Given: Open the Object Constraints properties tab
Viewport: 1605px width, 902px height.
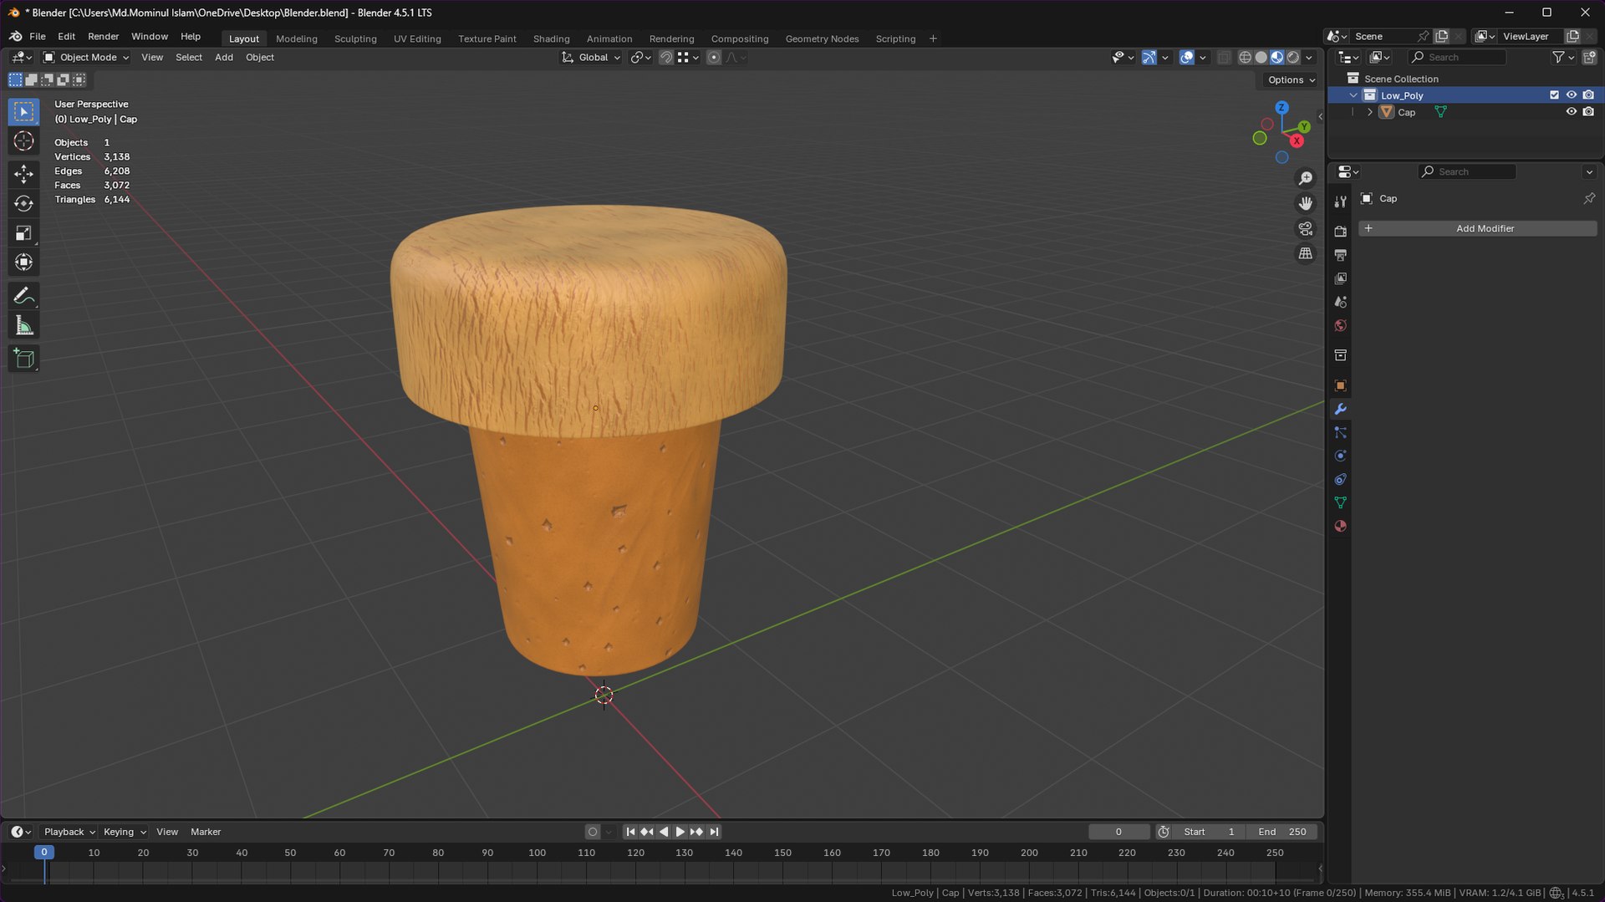Looking at the screenshot, I should pos(1340,479).
